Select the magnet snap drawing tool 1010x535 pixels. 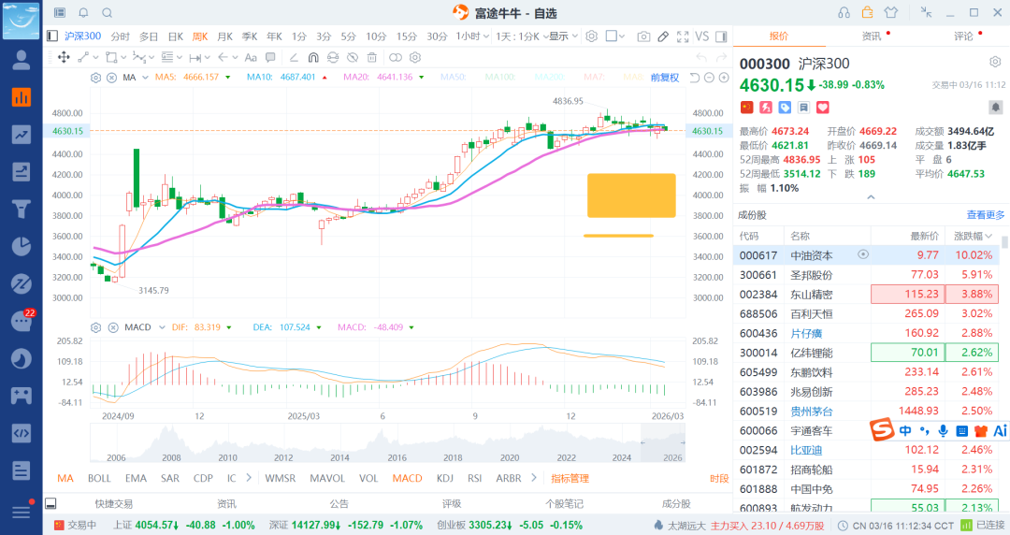312,57
